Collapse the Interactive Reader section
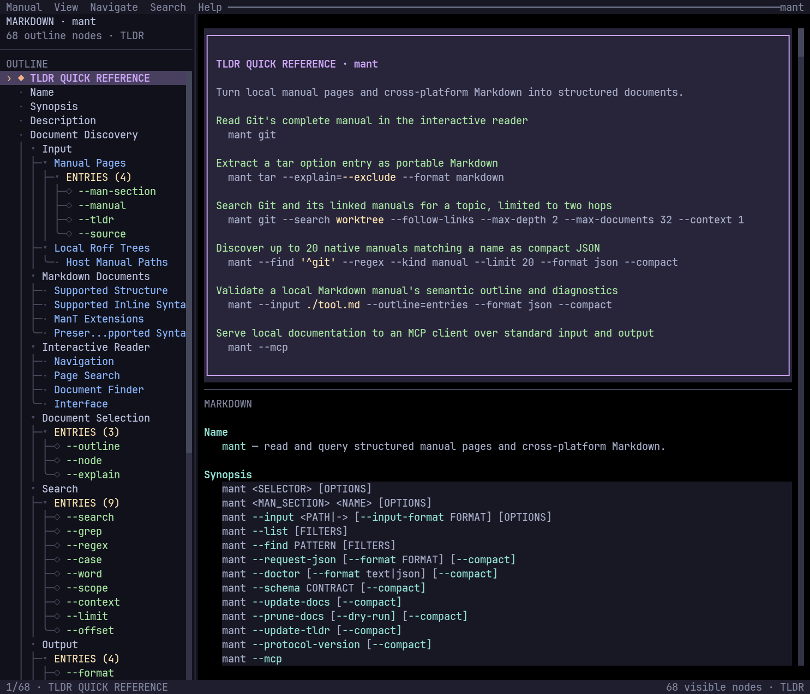Screen dimensions: 810x694 point(33,347)
